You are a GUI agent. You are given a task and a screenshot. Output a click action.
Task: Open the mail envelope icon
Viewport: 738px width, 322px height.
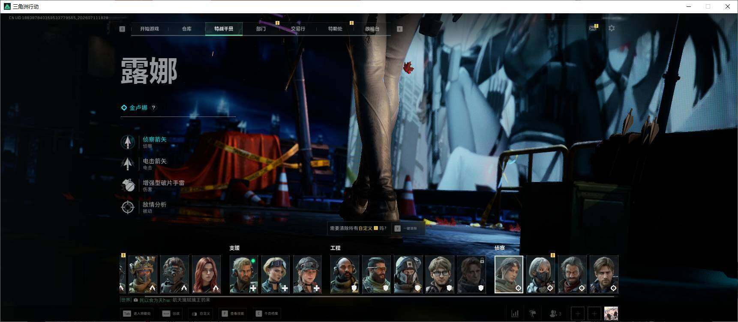(x=593, y=28)
